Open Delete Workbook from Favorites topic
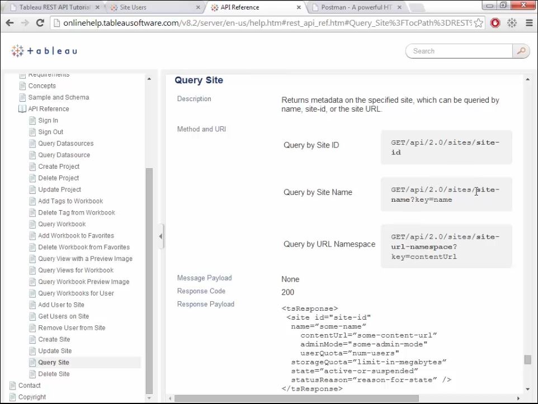This screenshot has height=404, width=538. pyautogui.click(x=84, y=248)
